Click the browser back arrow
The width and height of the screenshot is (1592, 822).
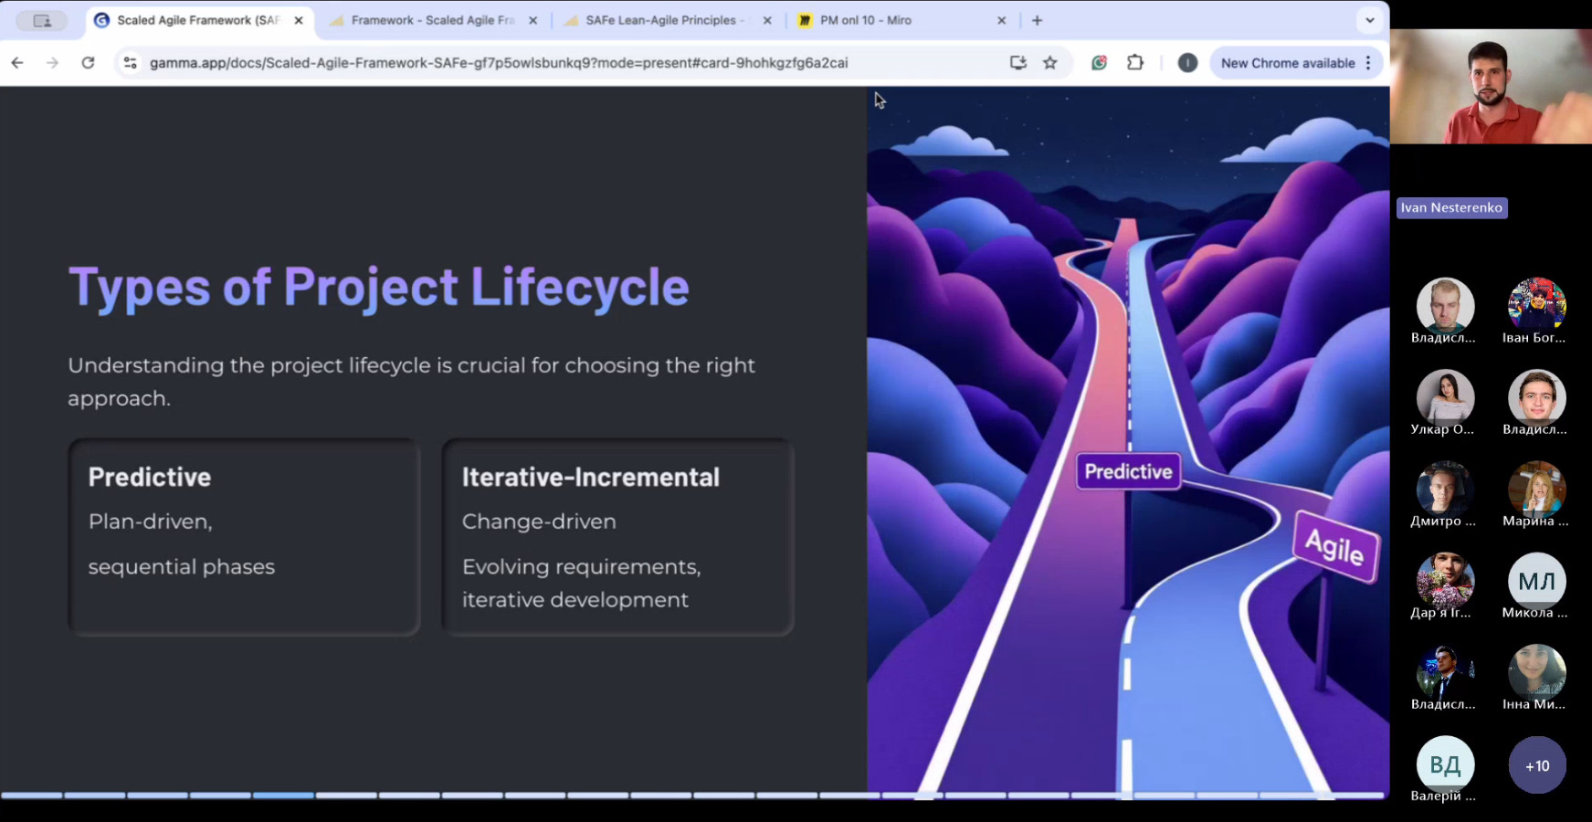(x=17, y=63)
